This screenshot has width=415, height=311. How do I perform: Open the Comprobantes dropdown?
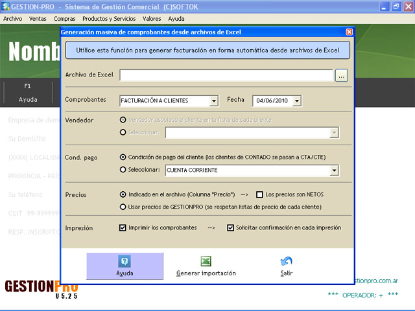pyautogui.click(x=213, y=101)
